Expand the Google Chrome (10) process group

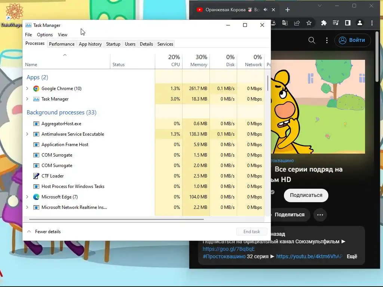(27, 89)
